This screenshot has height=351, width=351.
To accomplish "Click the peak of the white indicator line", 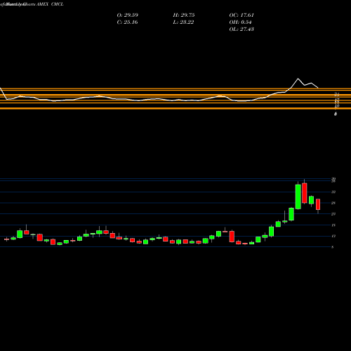I will (298, 79).
